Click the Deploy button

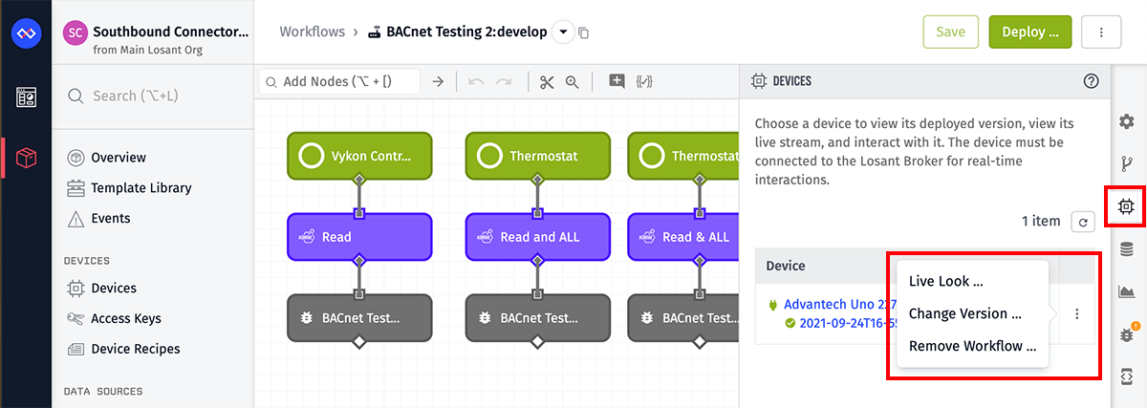1029,32
